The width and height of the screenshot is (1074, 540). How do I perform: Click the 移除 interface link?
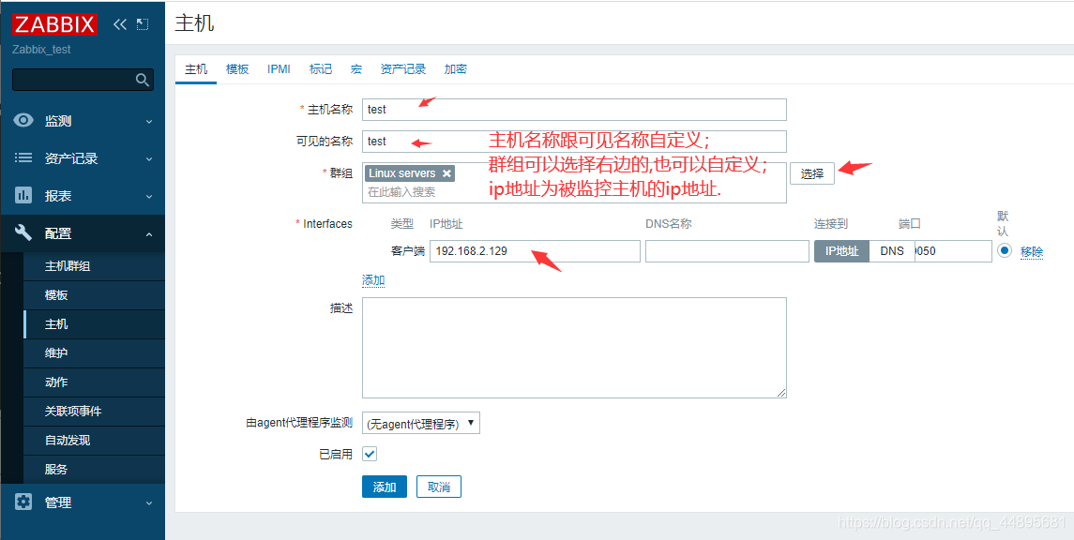[x=1032, y=251]
